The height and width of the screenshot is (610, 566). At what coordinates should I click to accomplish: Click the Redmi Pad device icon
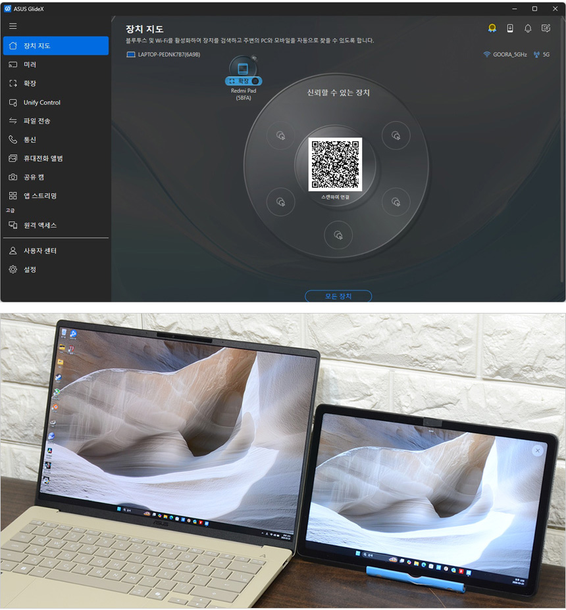(243, 68)
